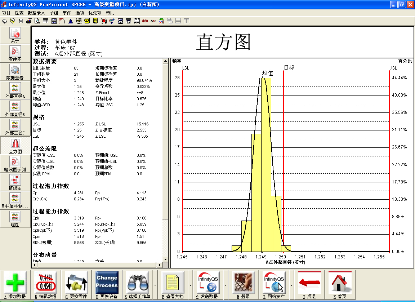Click data summary scrollbar down arrow
This screenshot has width=415, height=302.
(x=165, y=259)
